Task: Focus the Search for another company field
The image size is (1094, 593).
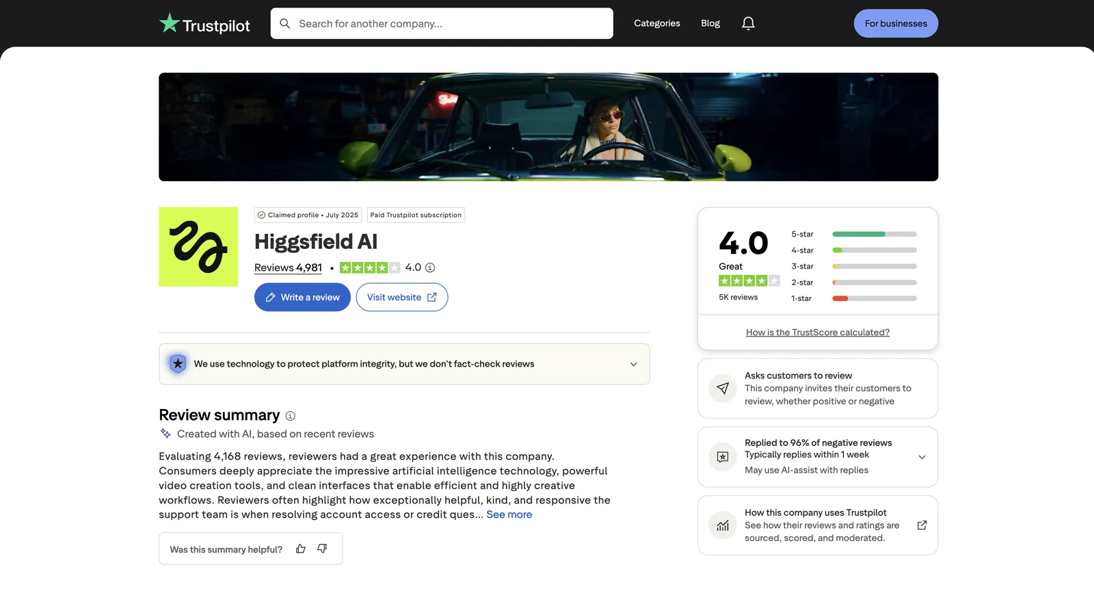Action: 442,23
